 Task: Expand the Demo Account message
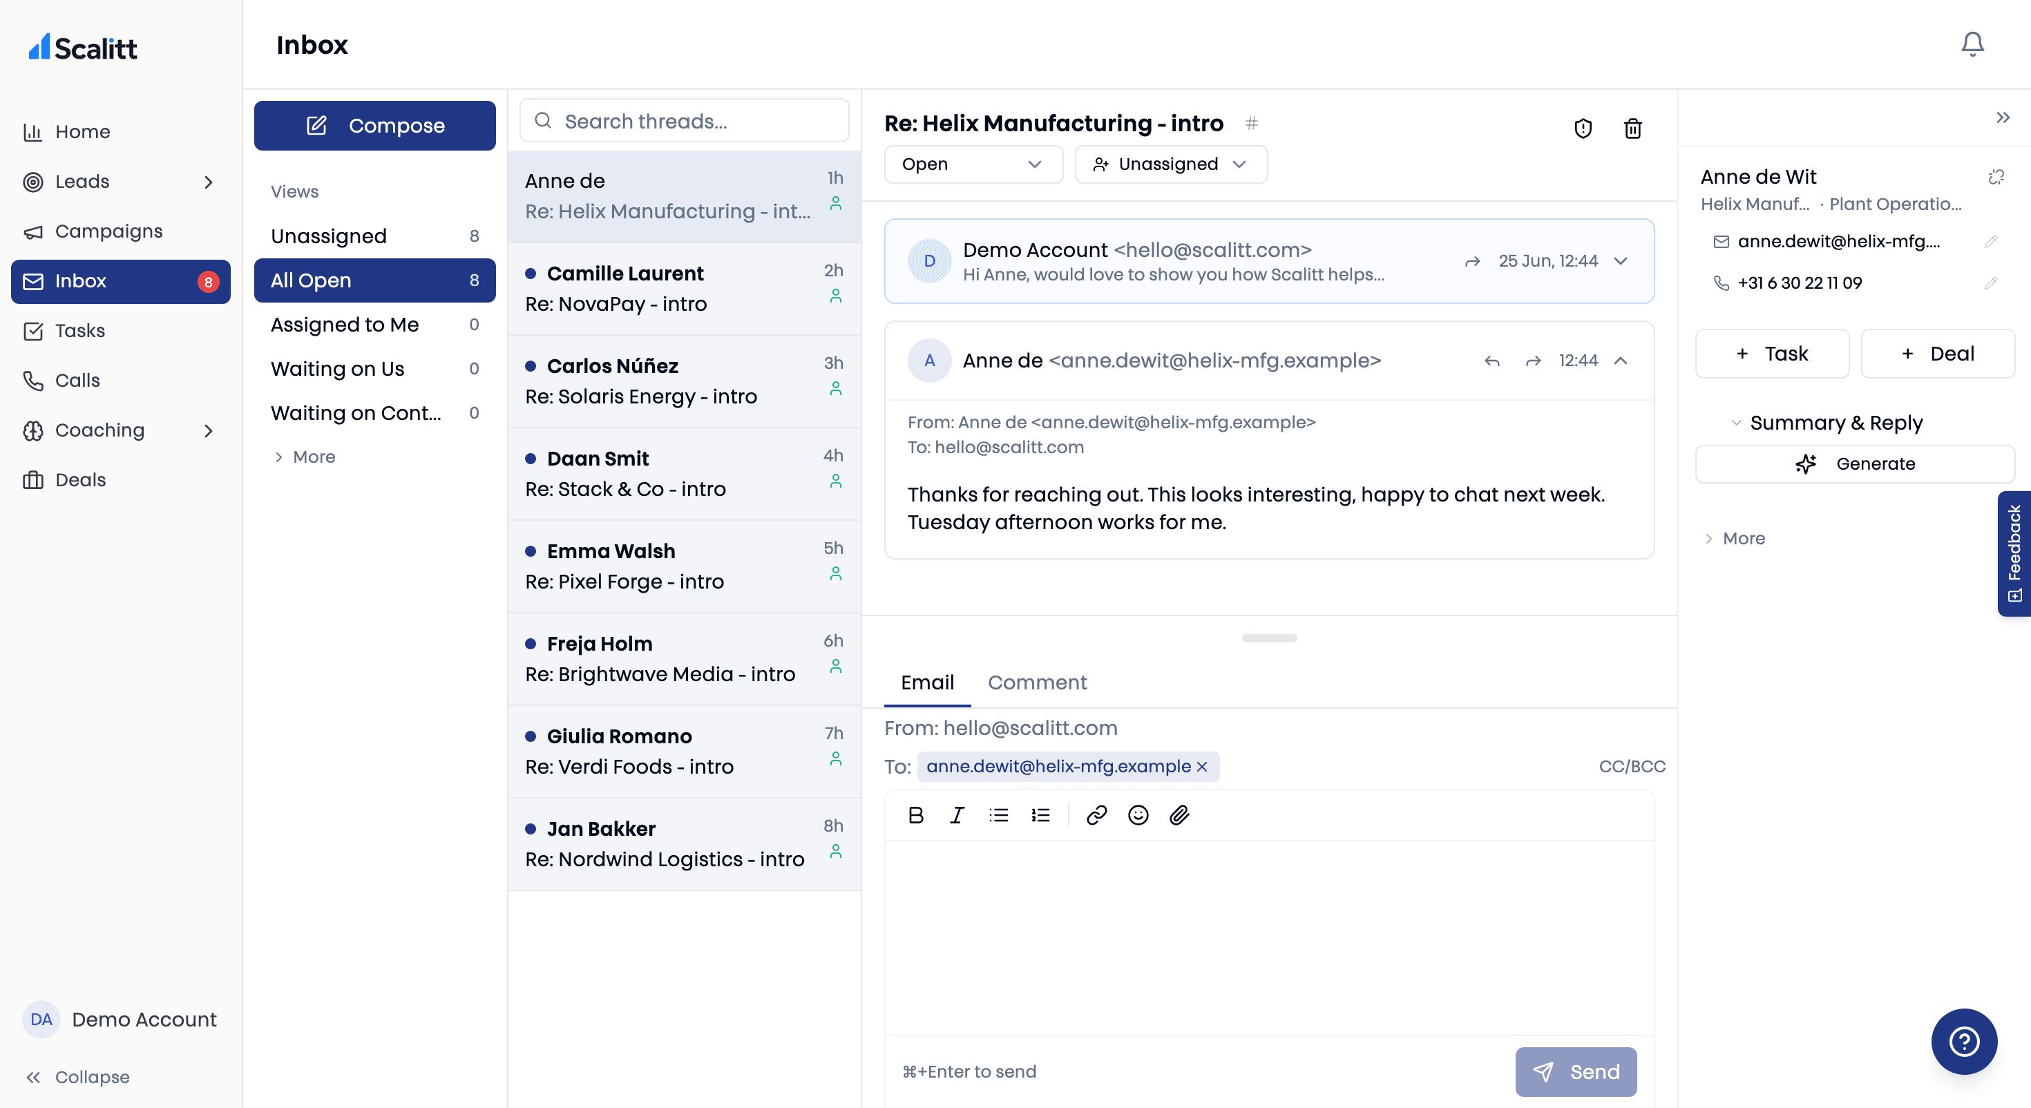(x=1620, y=261)
